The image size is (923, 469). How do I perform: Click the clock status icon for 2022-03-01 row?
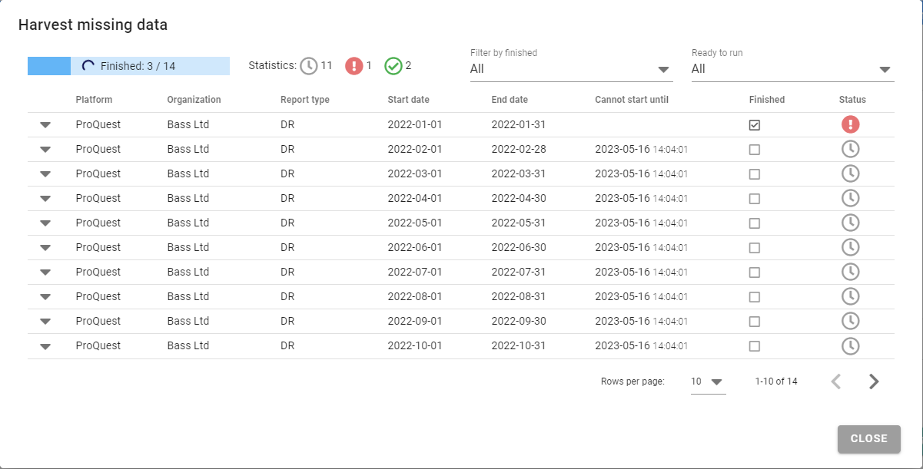coord(850,173)
